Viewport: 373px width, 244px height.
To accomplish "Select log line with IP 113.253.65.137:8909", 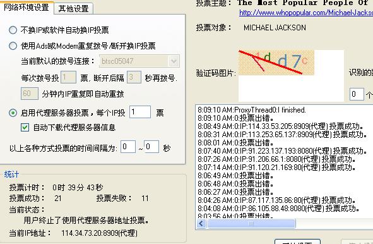I will pos(282,135).
